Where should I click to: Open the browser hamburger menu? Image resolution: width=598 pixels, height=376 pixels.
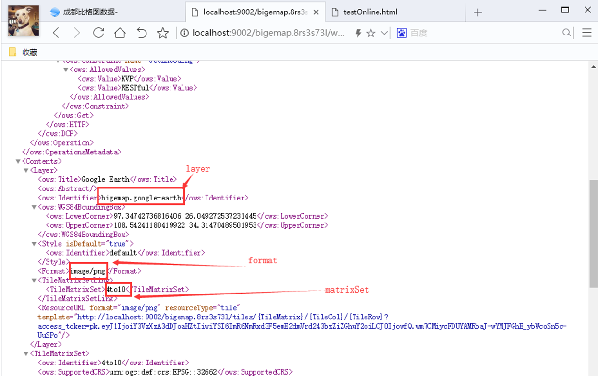[x=587, y=33]
